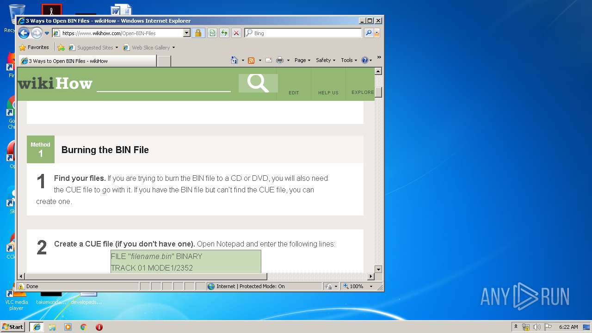592x333 pixels.
Task: Open the Safety menu
Action: pyautogui.click(x=326, y=60)
